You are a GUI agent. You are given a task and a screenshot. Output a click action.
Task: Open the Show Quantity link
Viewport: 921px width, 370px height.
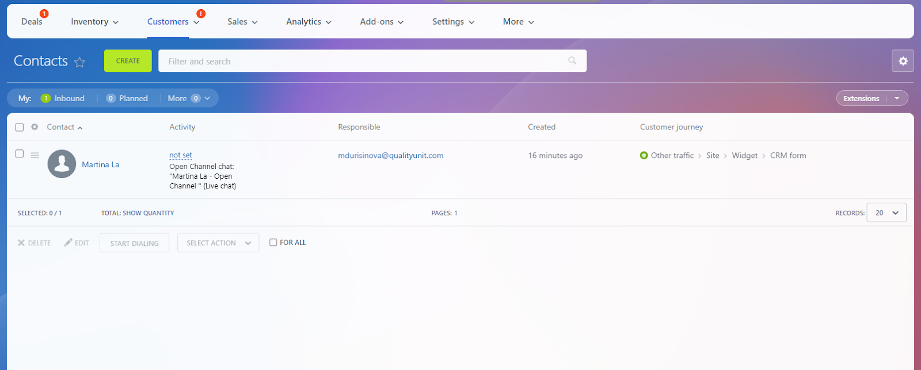click(148, 213)
